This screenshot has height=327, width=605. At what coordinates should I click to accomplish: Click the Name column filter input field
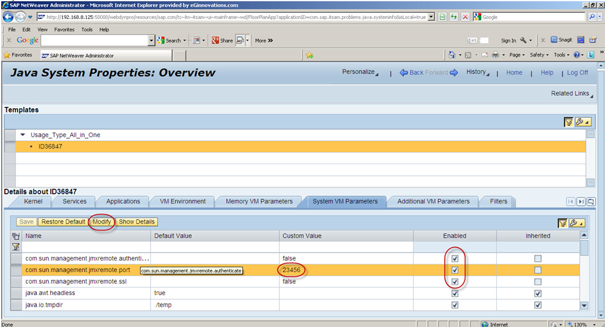pyautogui.click(x=87, y=247)
